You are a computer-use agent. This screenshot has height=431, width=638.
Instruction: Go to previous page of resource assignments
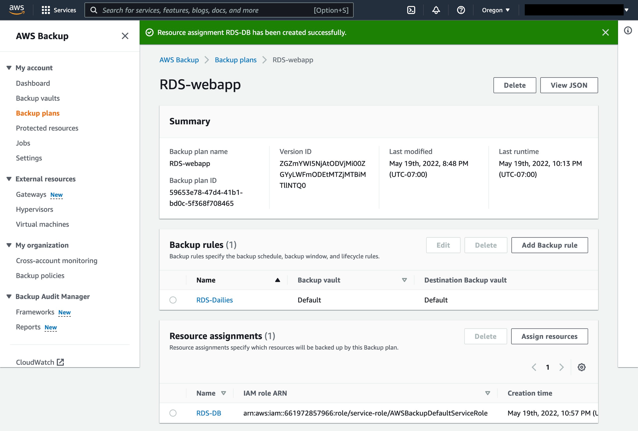534,367
